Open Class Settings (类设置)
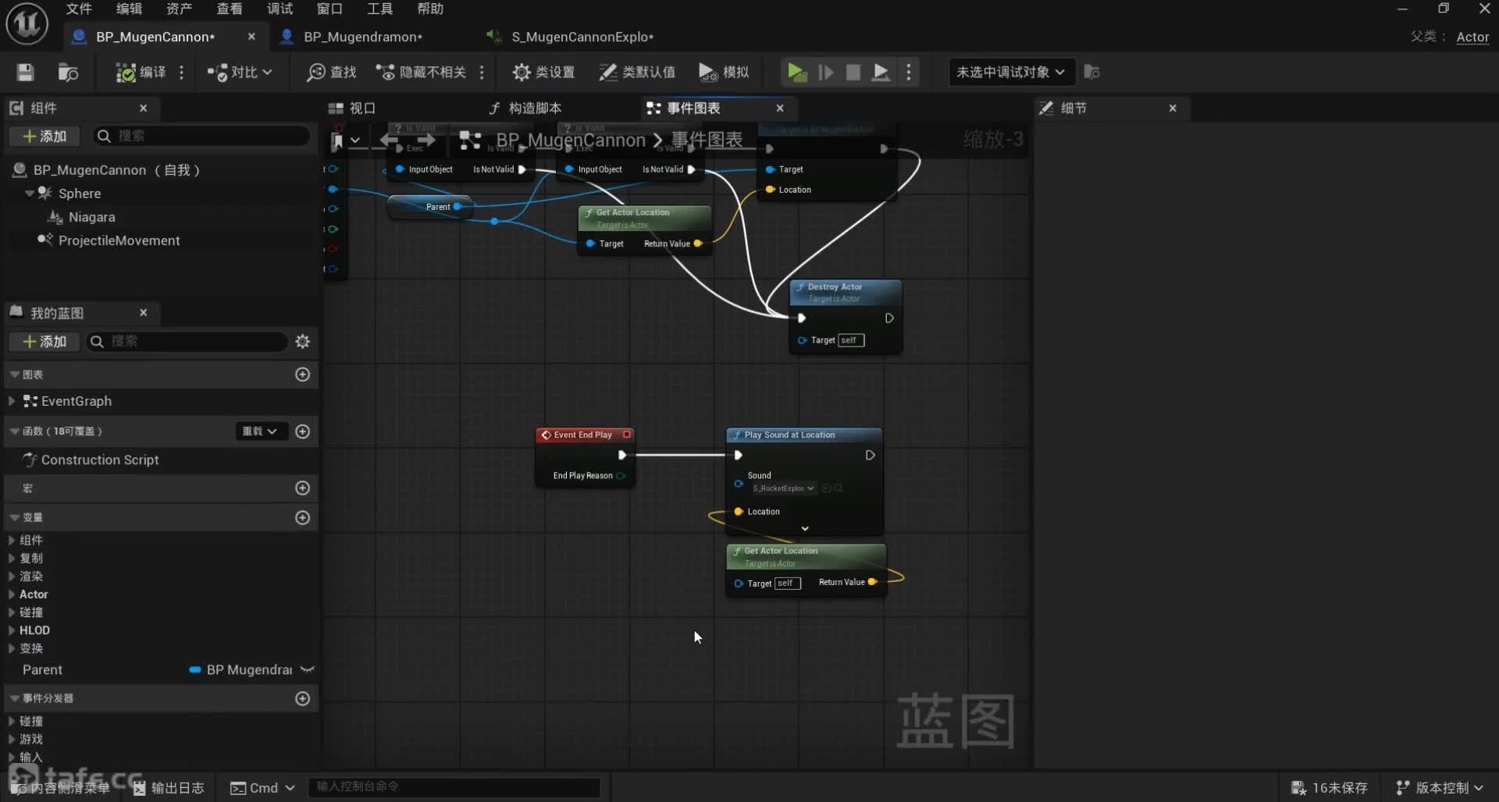 click(543, 73)
